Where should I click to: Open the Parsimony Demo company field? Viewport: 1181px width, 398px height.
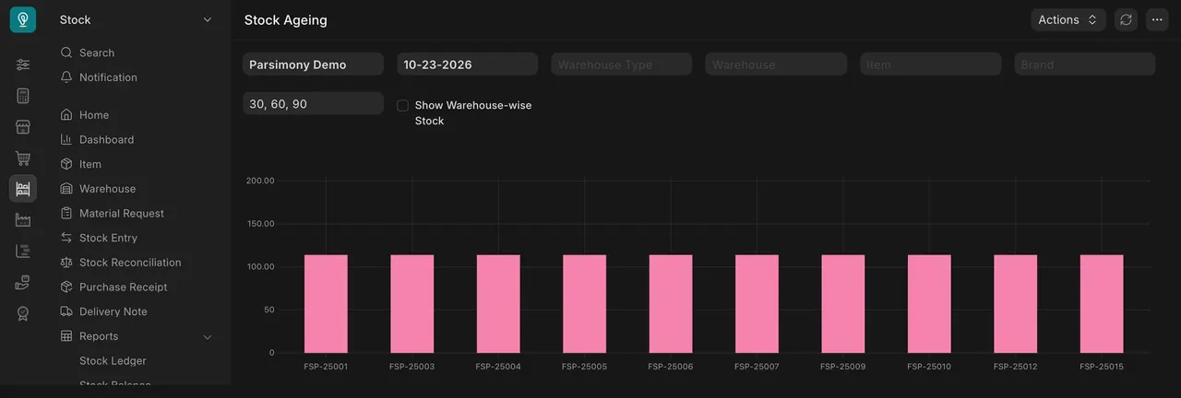tap(313, 64)
